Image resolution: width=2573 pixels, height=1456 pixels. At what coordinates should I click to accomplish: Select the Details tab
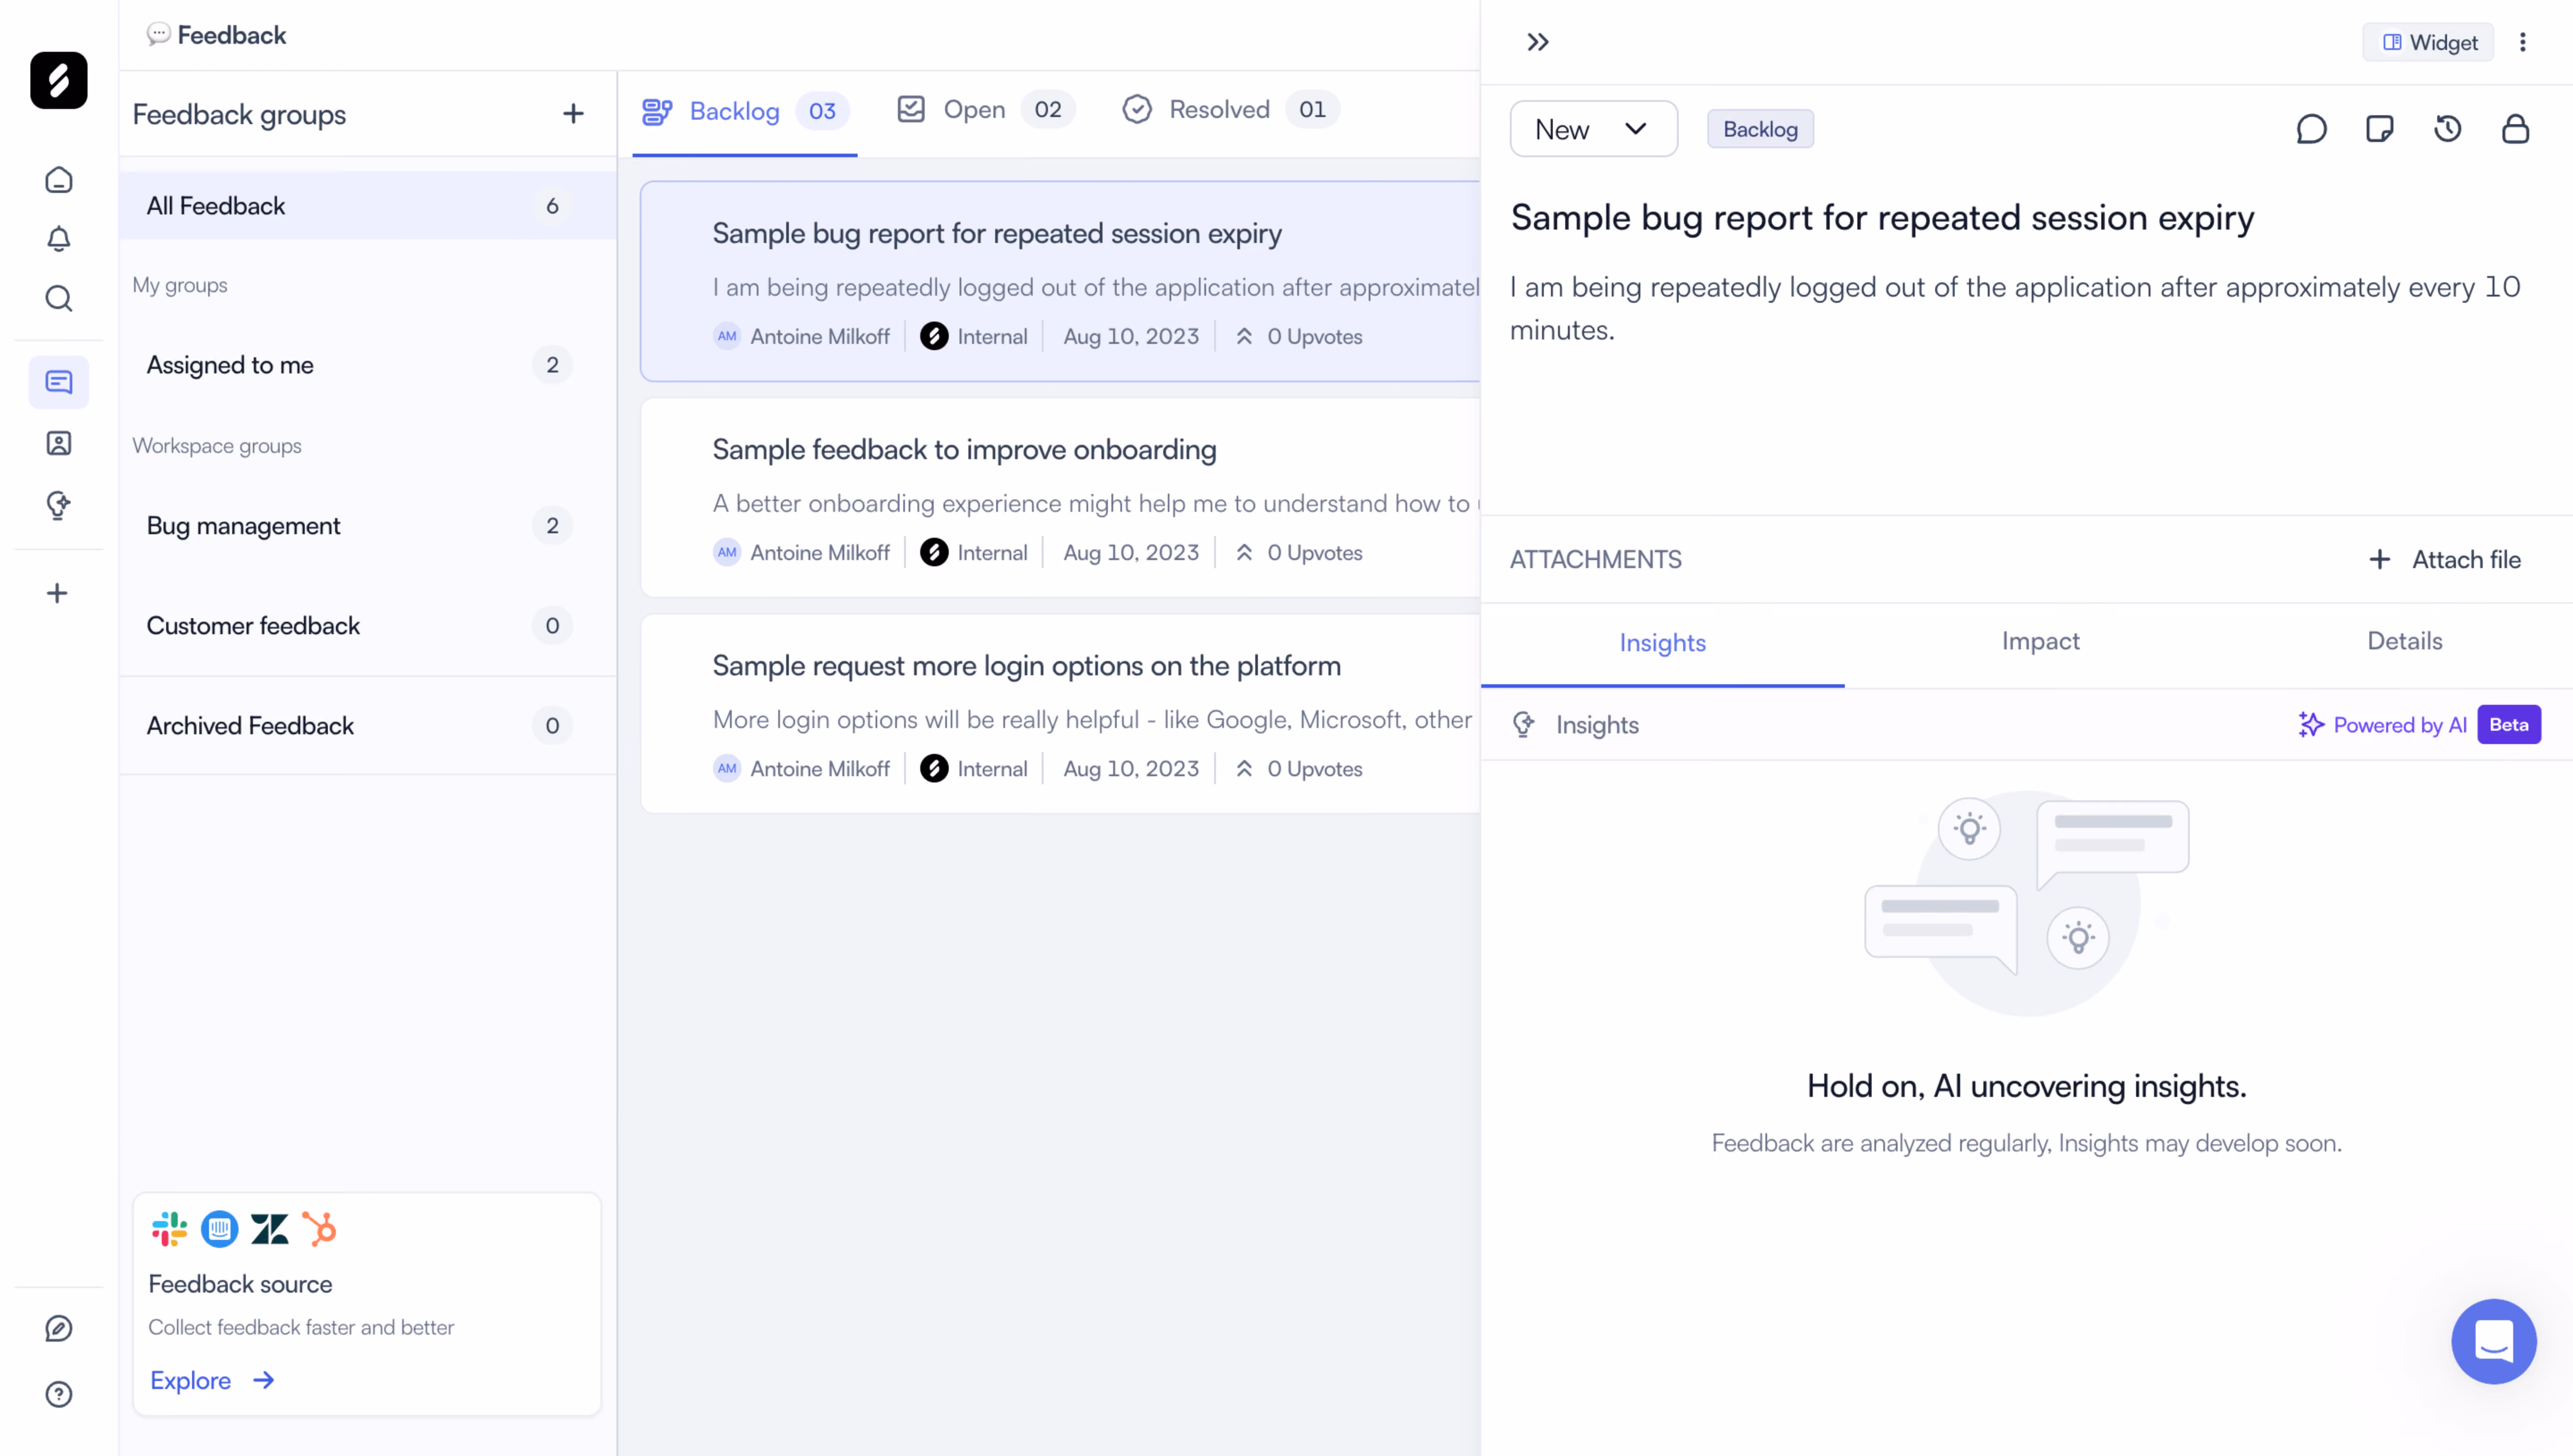coord(2404,641)
